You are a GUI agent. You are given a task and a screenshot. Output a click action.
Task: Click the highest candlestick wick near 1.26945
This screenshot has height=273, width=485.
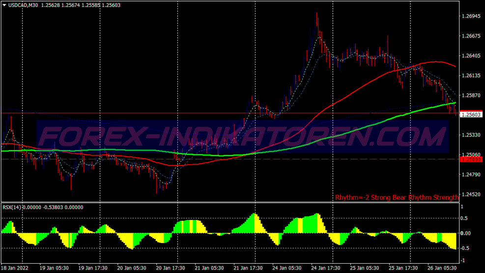[316, 14]
